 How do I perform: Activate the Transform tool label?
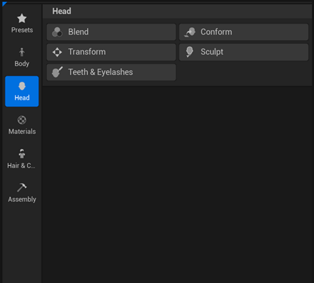click(87, 52)
